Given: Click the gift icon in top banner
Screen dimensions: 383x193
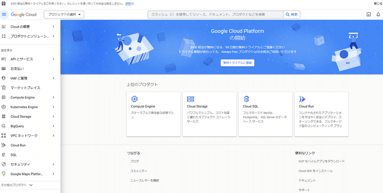Looking at the screenshot, I should (4, 4).
